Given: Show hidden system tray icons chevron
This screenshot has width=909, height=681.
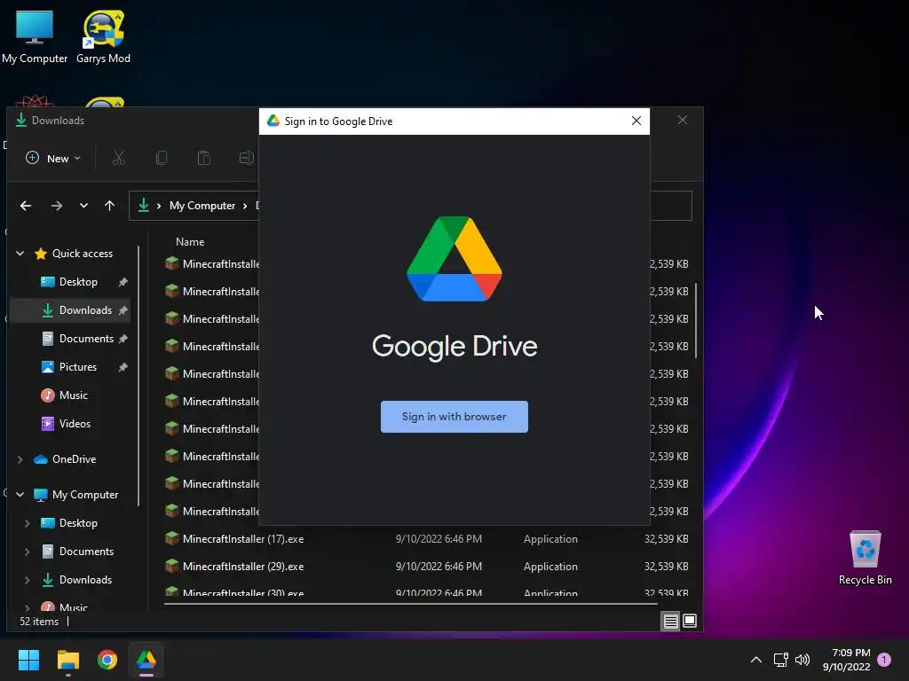Looking at the screenshot, I should (756, 660).
